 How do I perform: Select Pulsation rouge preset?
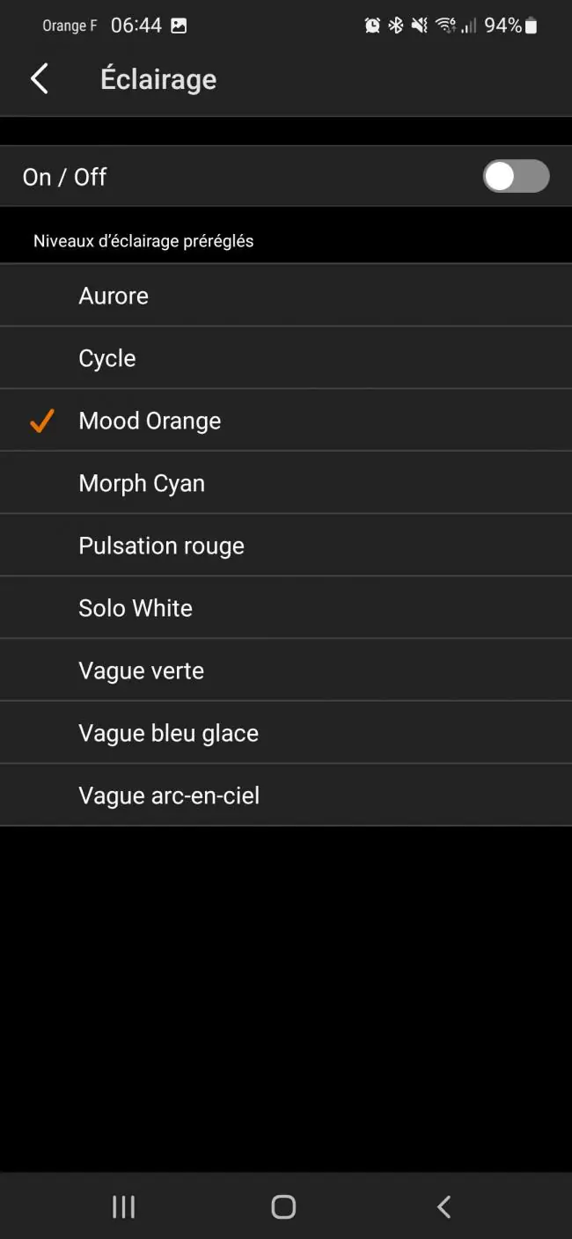coord(286,546)
